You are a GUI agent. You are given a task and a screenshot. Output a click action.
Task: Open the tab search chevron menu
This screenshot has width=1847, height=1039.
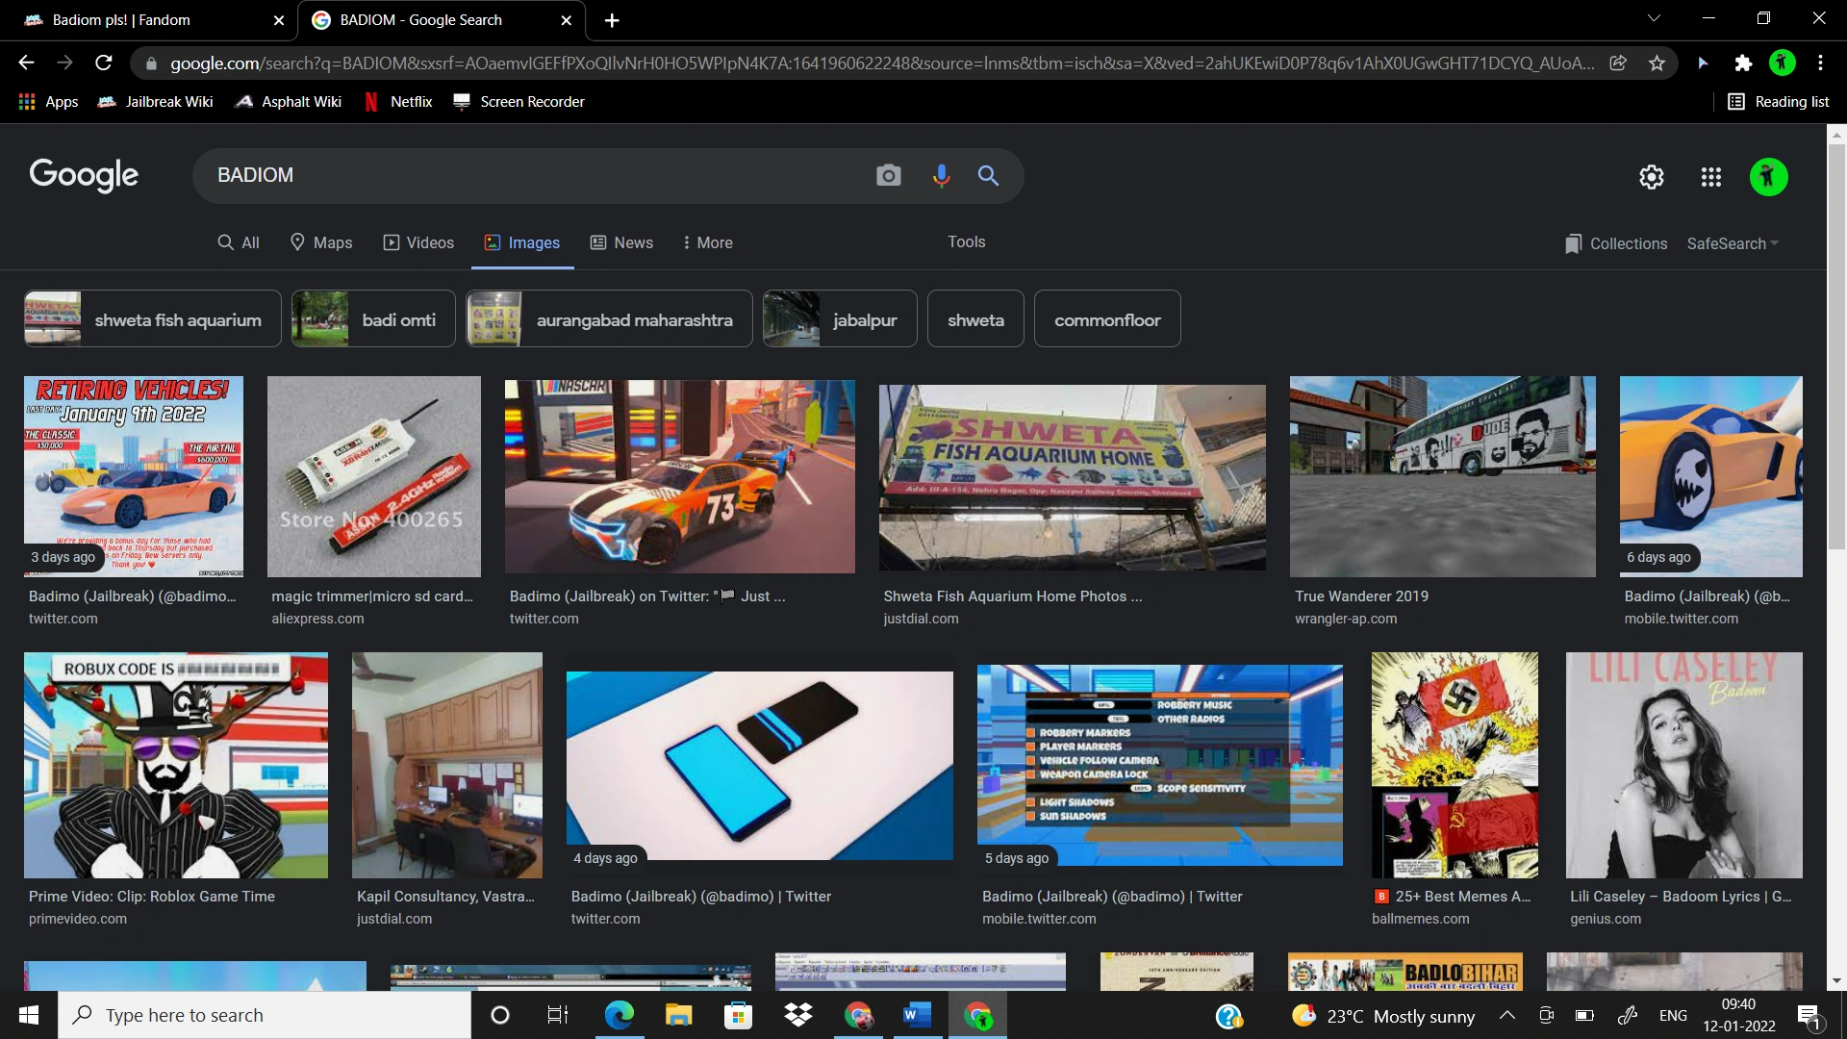(x=1653, y=17)
